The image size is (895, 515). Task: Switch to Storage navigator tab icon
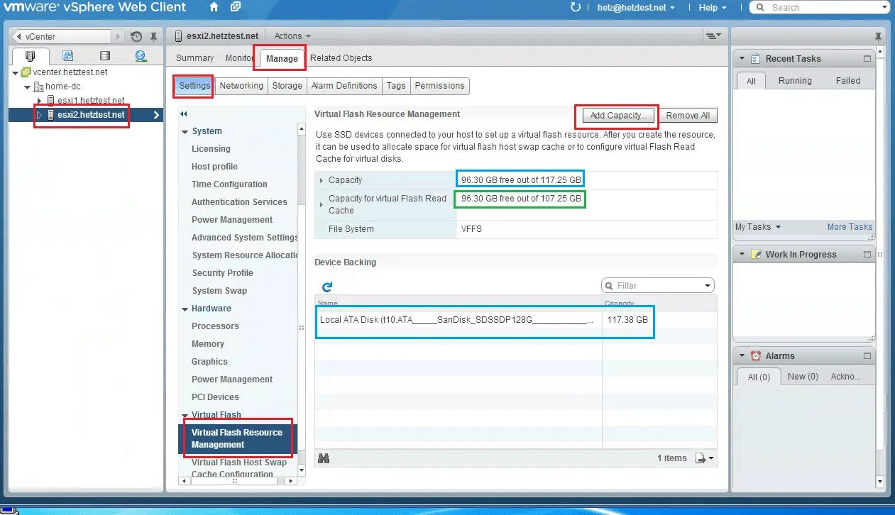click(105, 56)
